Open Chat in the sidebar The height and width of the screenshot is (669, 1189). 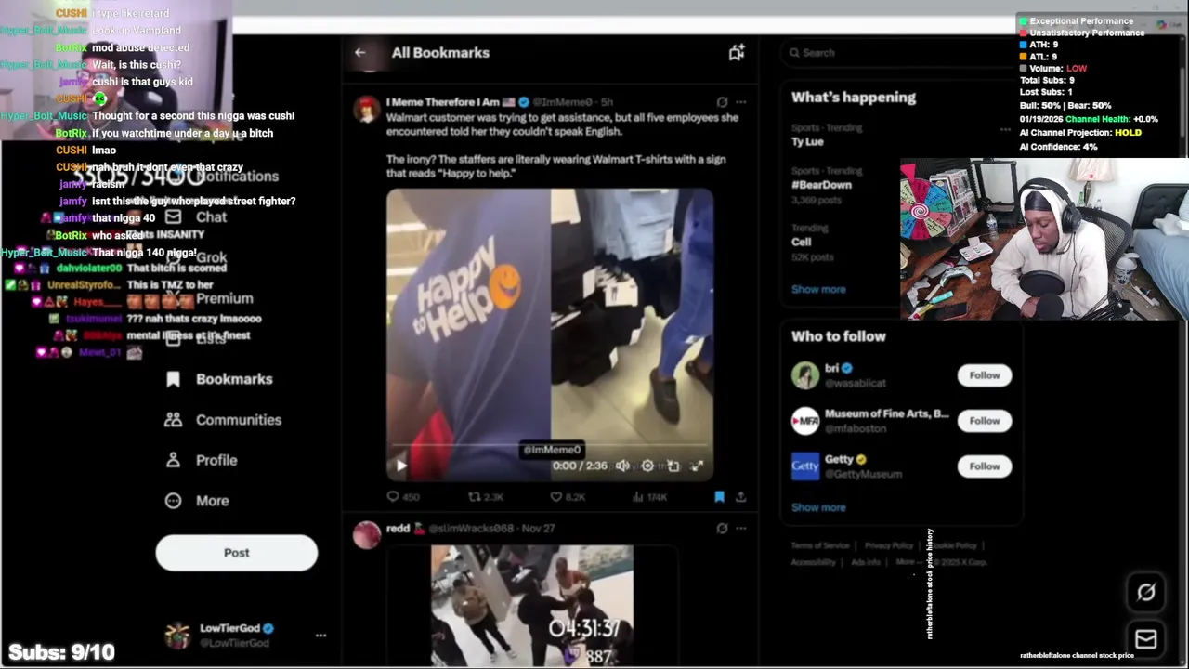pyautogui.click(x=197, y=216)
